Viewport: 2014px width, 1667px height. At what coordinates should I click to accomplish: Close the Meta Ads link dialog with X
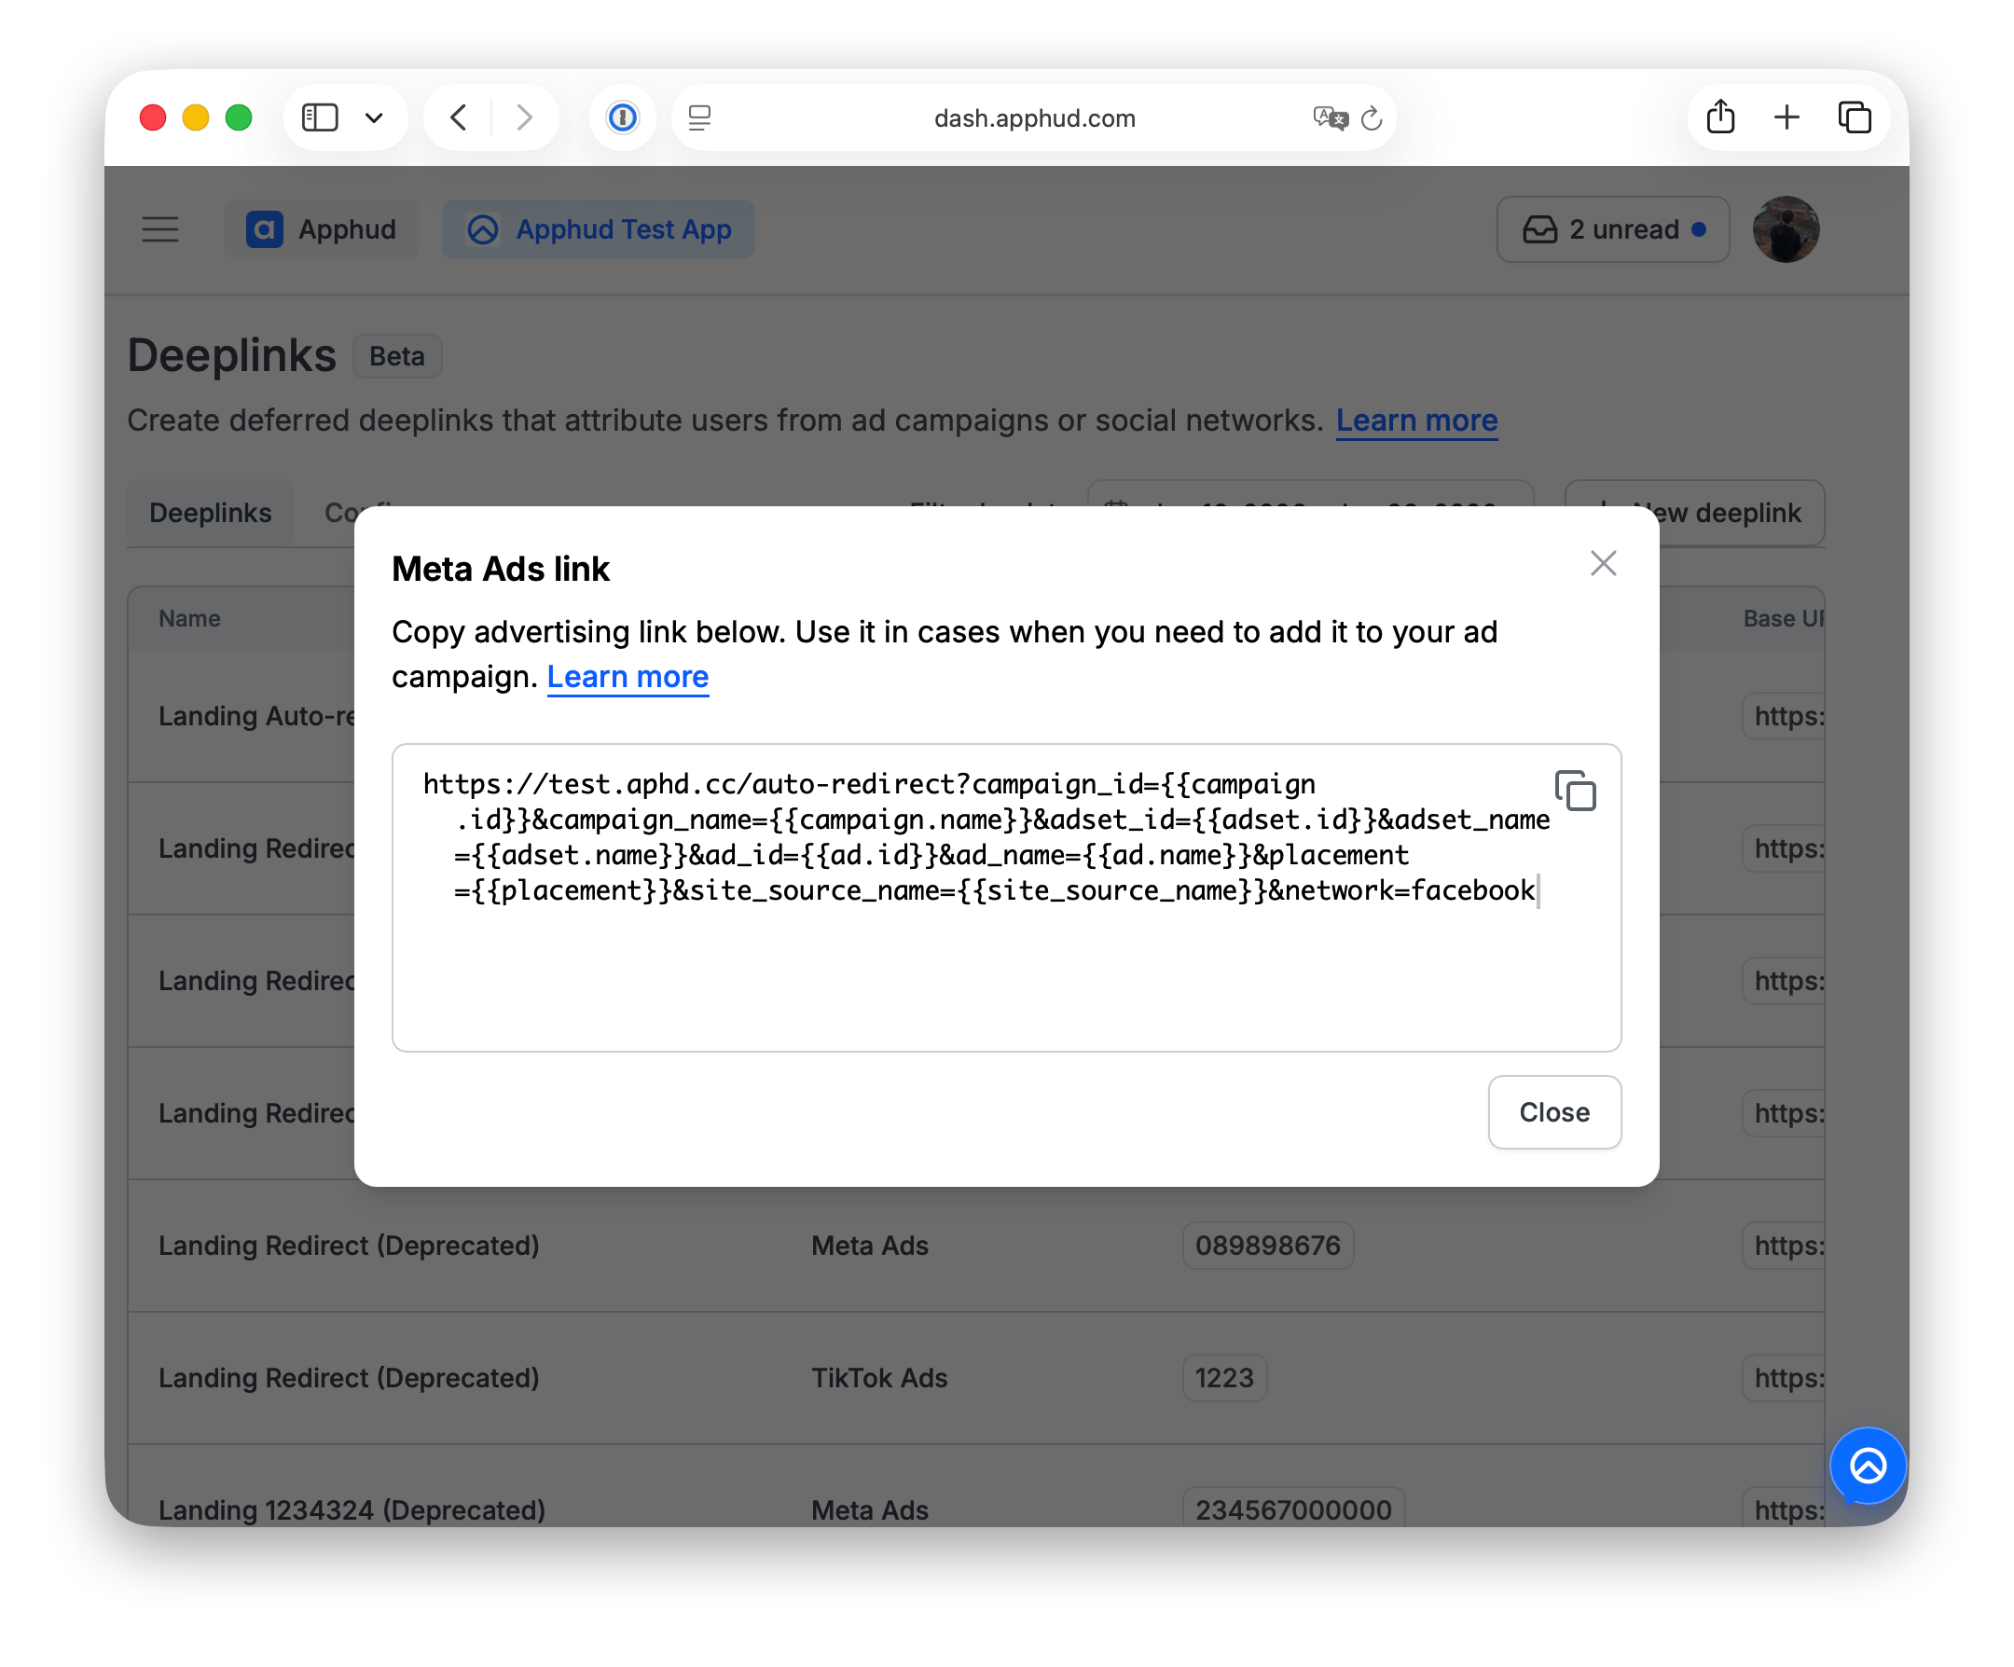(1603, 563)
